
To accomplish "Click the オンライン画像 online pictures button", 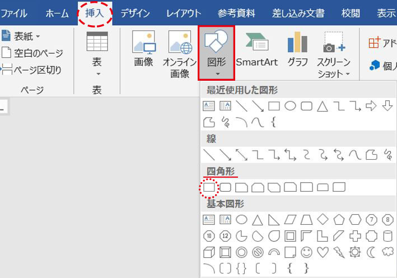I will coord(180,54).
